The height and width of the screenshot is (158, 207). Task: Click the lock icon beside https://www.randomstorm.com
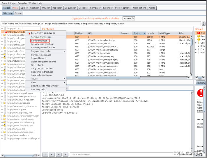[5, 116]
